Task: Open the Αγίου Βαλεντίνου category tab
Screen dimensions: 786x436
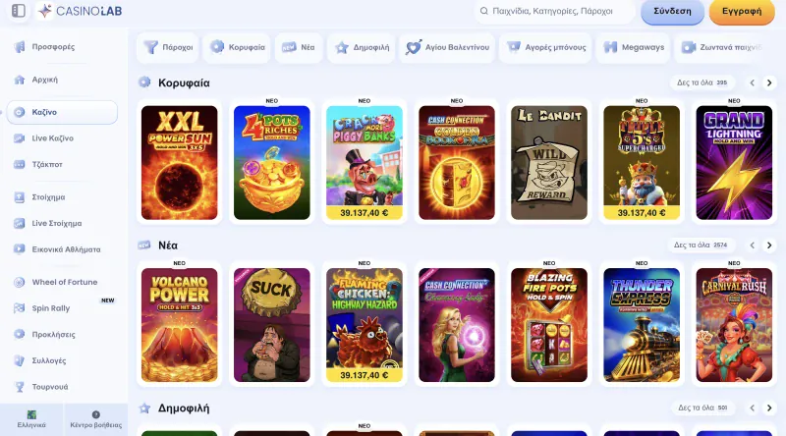Action: tap(447, 47)
